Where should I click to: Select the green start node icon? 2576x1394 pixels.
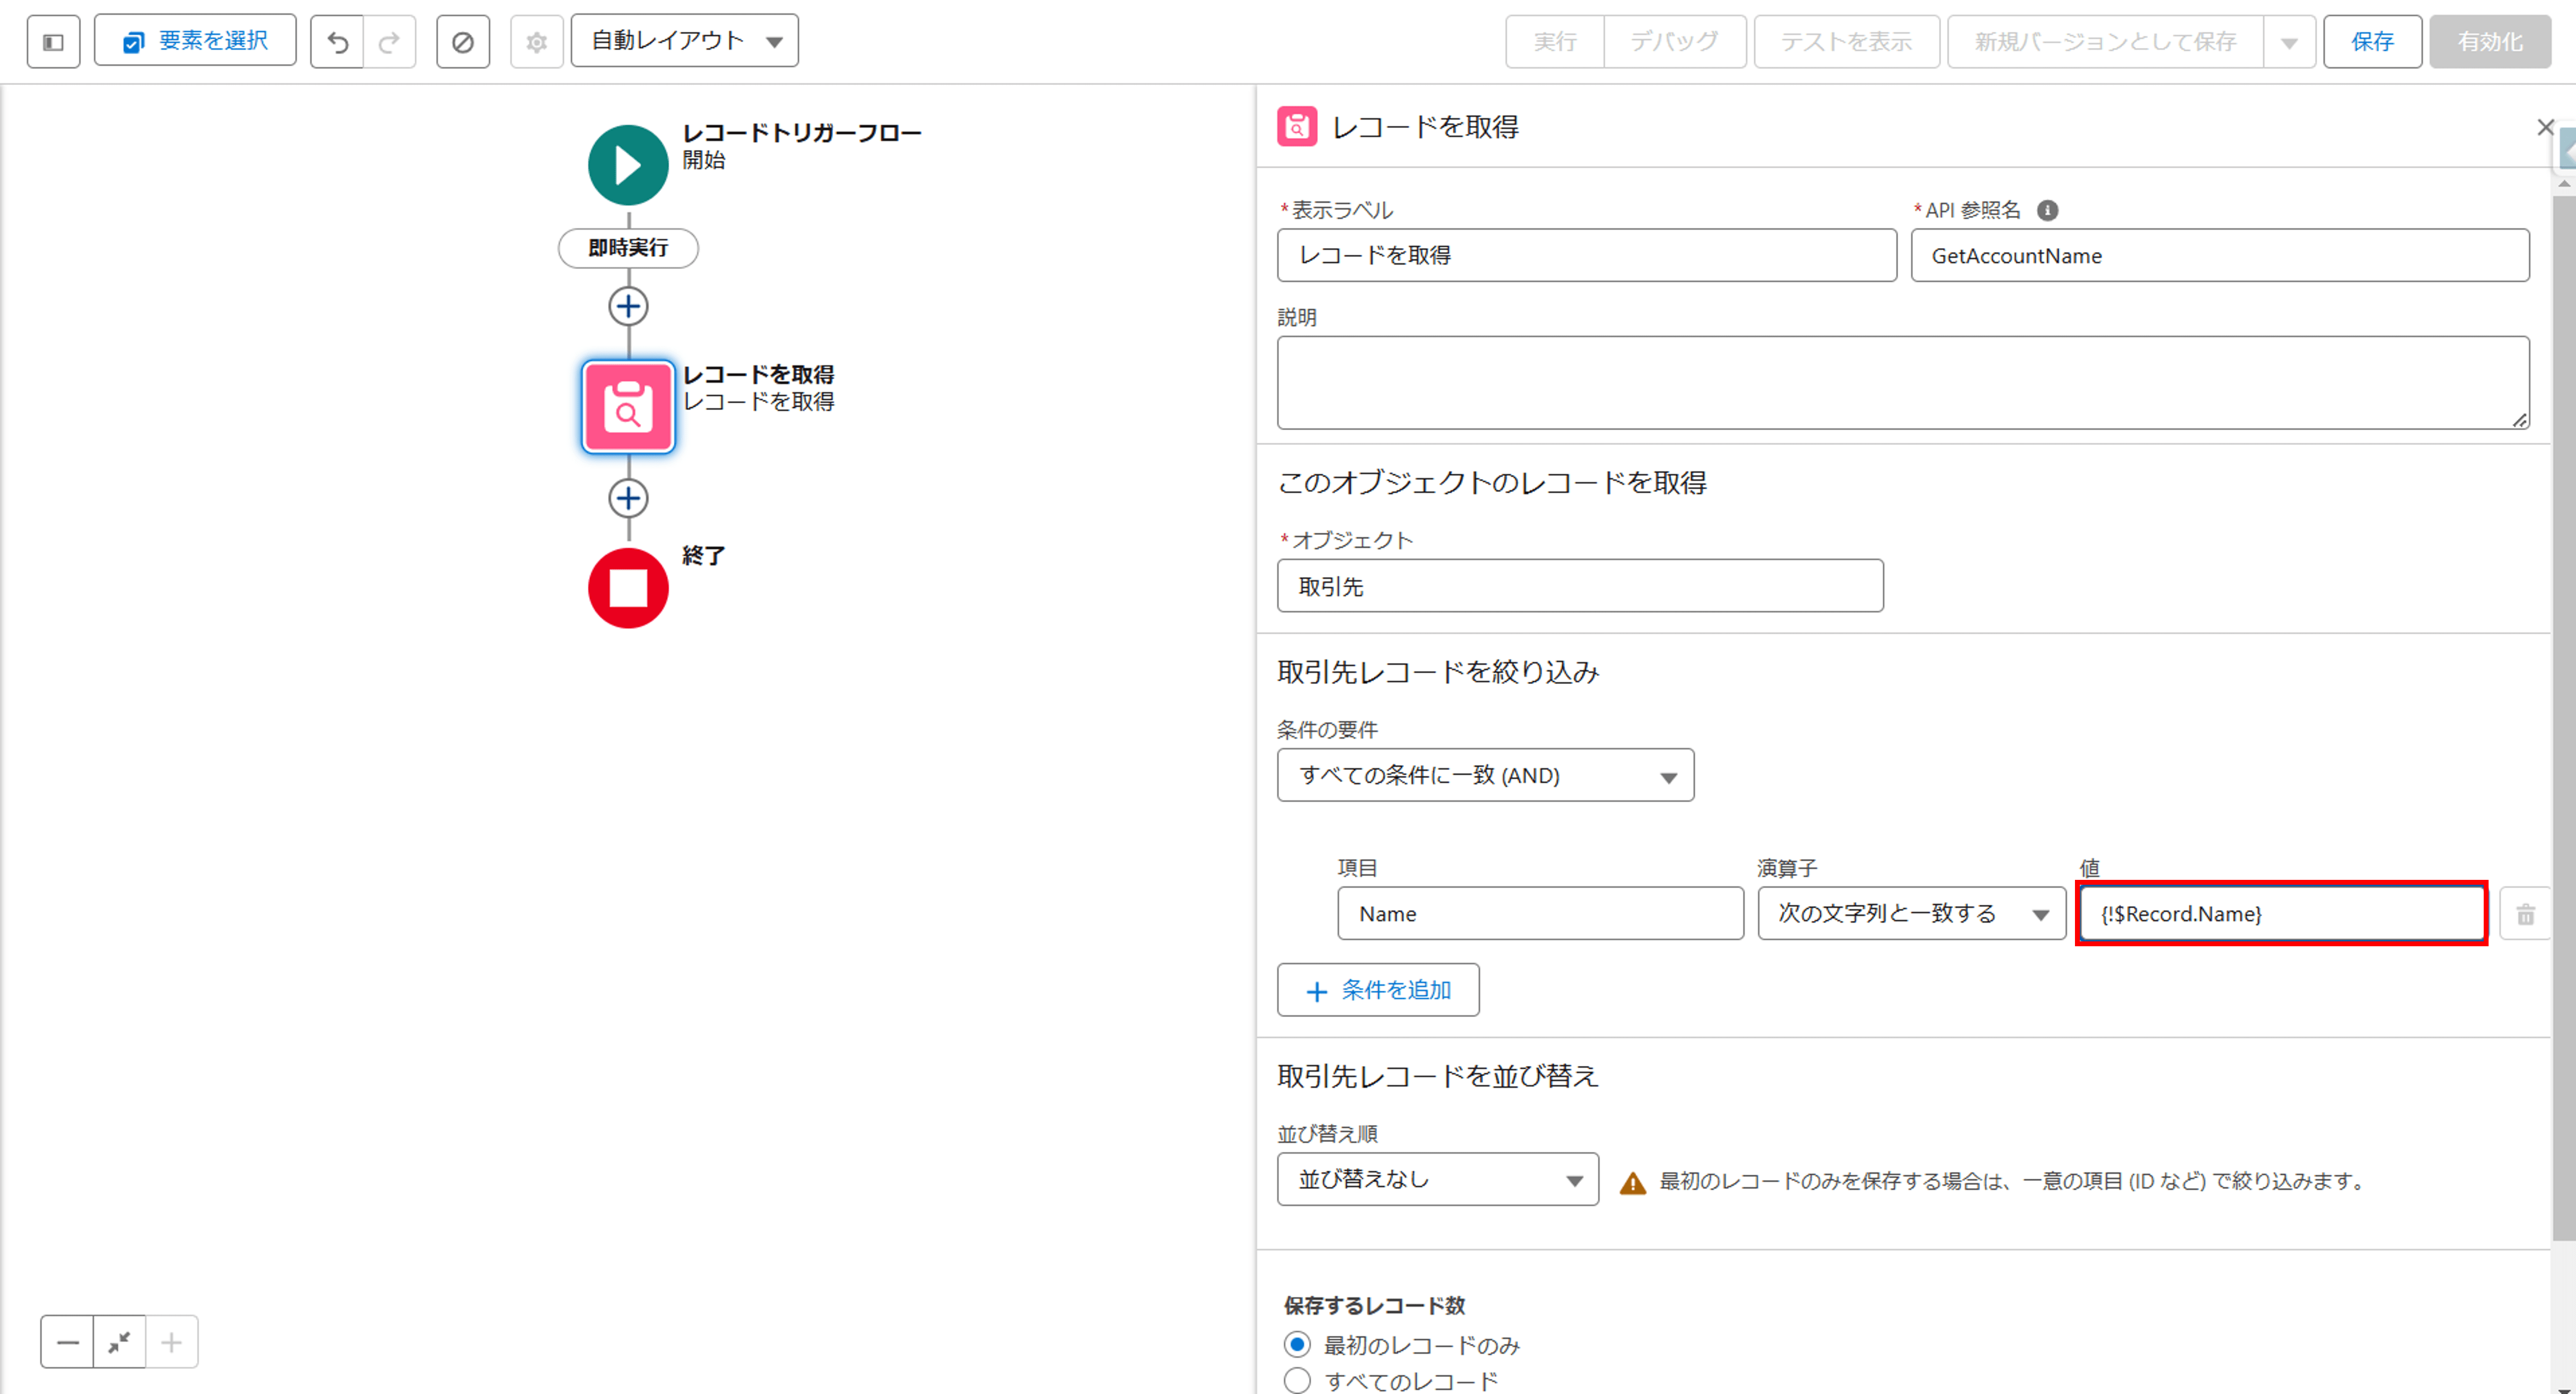pos(628,165)
